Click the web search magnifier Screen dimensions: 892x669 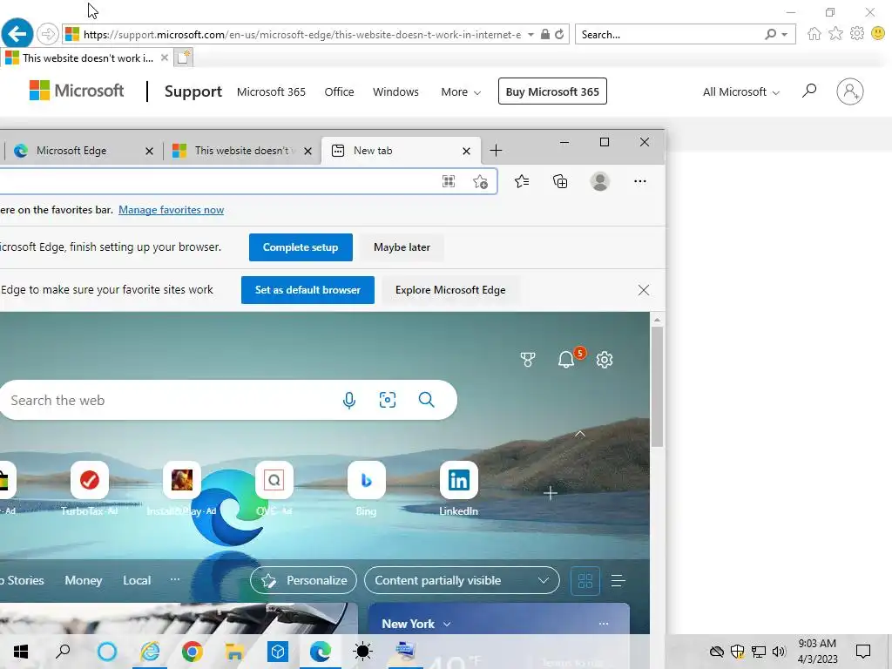pos(426,400)
